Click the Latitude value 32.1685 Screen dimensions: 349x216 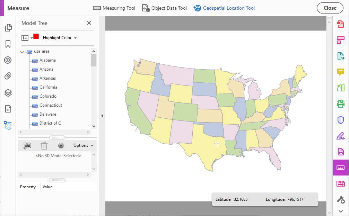(x=241, y=199)
